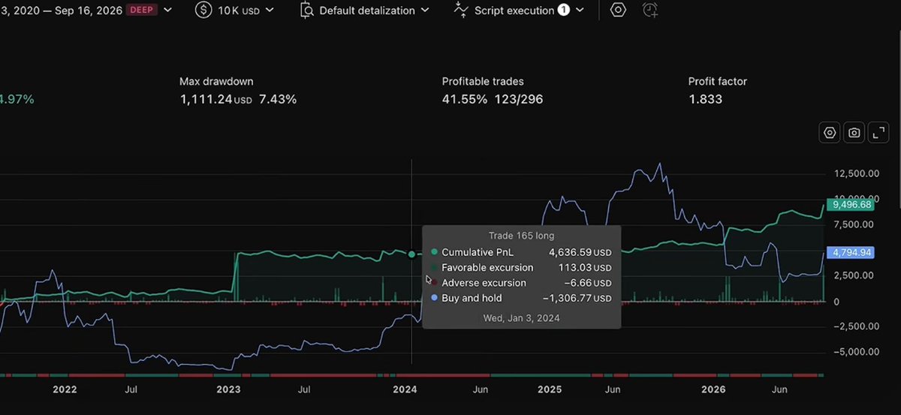
Task: Click the 2026 label on time axis
Action: pyautogui.click(x=713, y=389)
